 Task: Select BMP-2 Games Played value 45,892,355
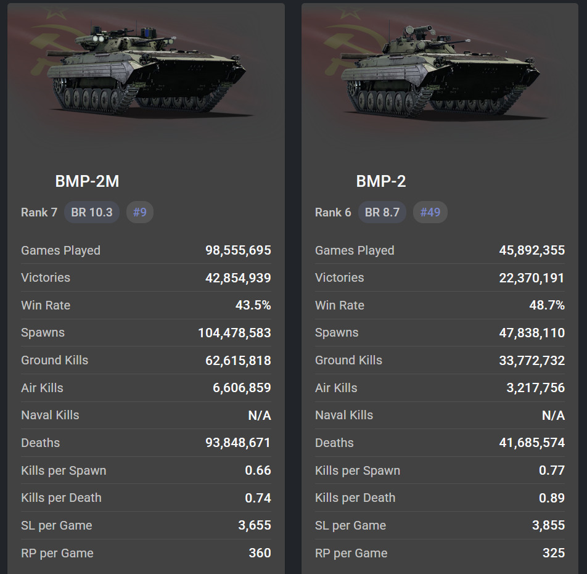coord(532,250)
